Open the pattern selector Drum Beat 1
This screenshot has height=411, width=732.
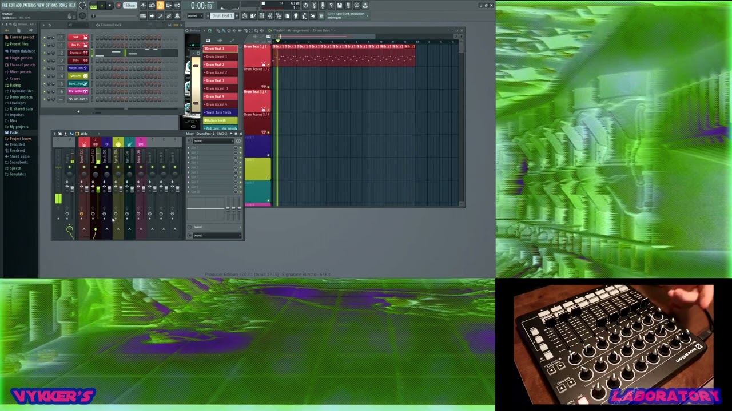[222, 16]
